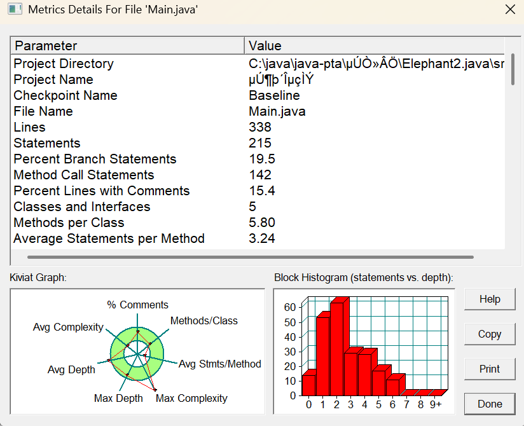Click the tallest histogram bar at depth 2
The height and width of the screenshot is (426, 524).
tap(337, 348)
